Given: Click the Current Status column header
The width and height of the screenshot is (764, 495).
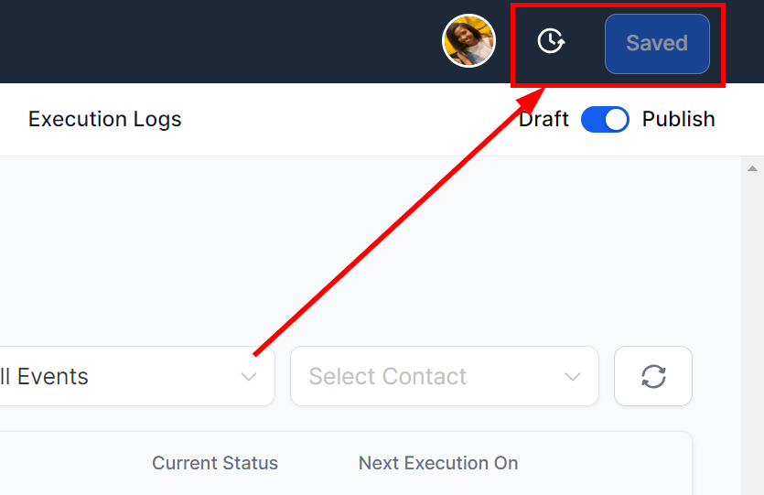Looking at the screenshot, I should [x=215, y=463].
